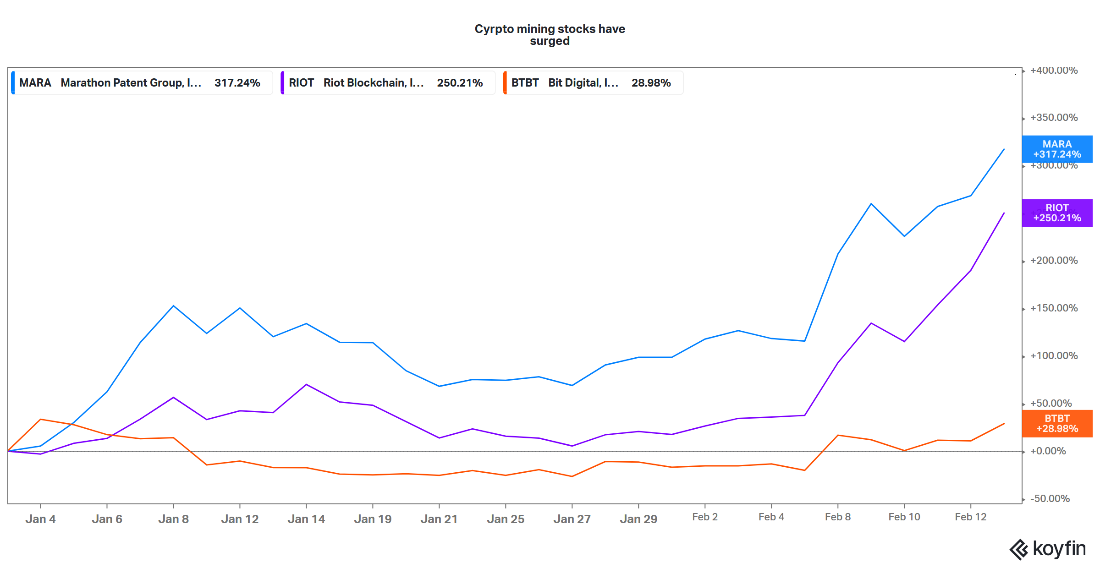Click the +150.00% y-axis label
Image resolution: width=1100 pixels, height=568 pixels.
tap(1054, 308)
